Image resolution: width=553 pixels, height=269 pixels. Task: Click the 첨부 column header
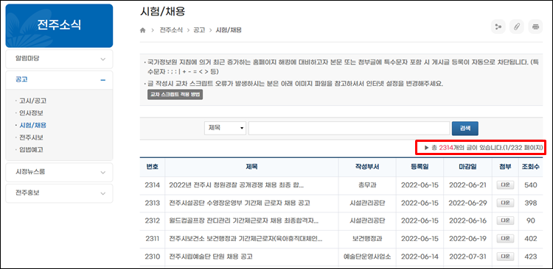pyautogui.click(x=505, y=167)
